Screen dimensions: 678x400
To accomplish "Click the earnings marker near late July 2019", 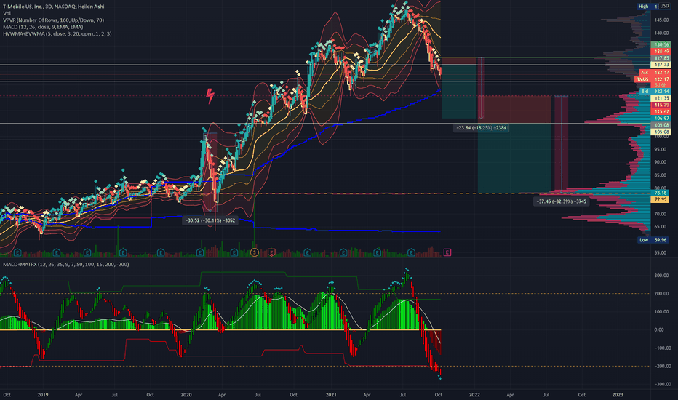I will pos(123,252).
